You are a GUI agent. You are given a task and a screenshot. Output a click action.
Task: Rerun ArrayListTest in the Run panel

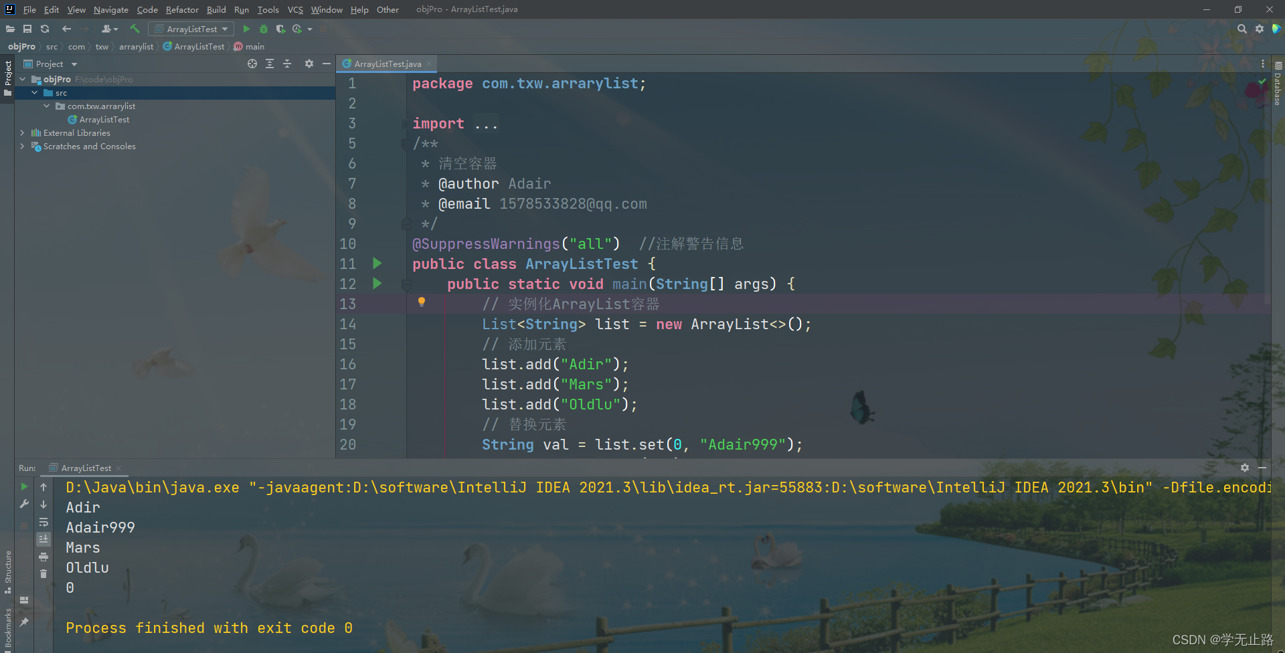click(x=24, y=487)
